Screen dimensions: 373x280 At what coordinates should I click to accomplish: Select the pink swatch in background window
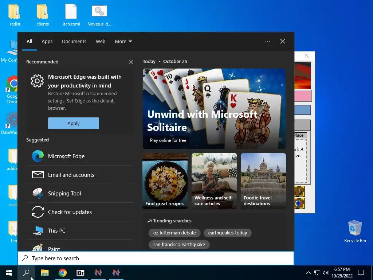[303, 96]
